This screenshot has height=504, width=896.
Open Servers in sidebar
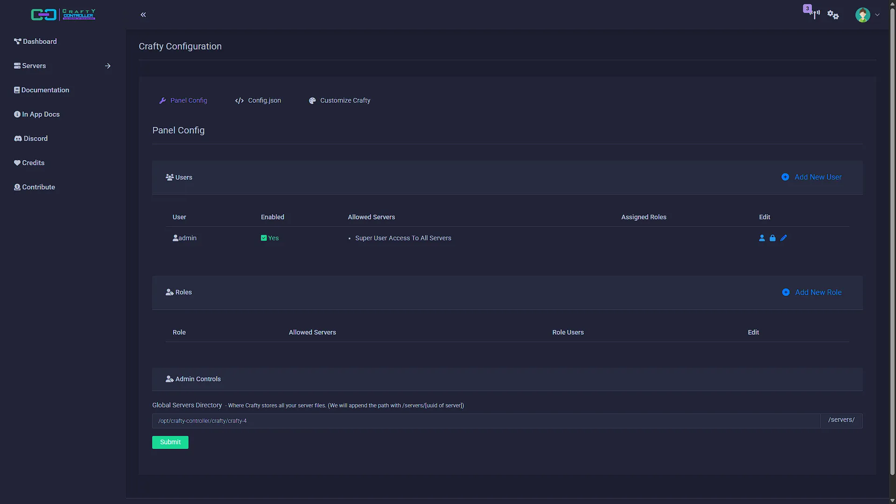pos(30,66)
